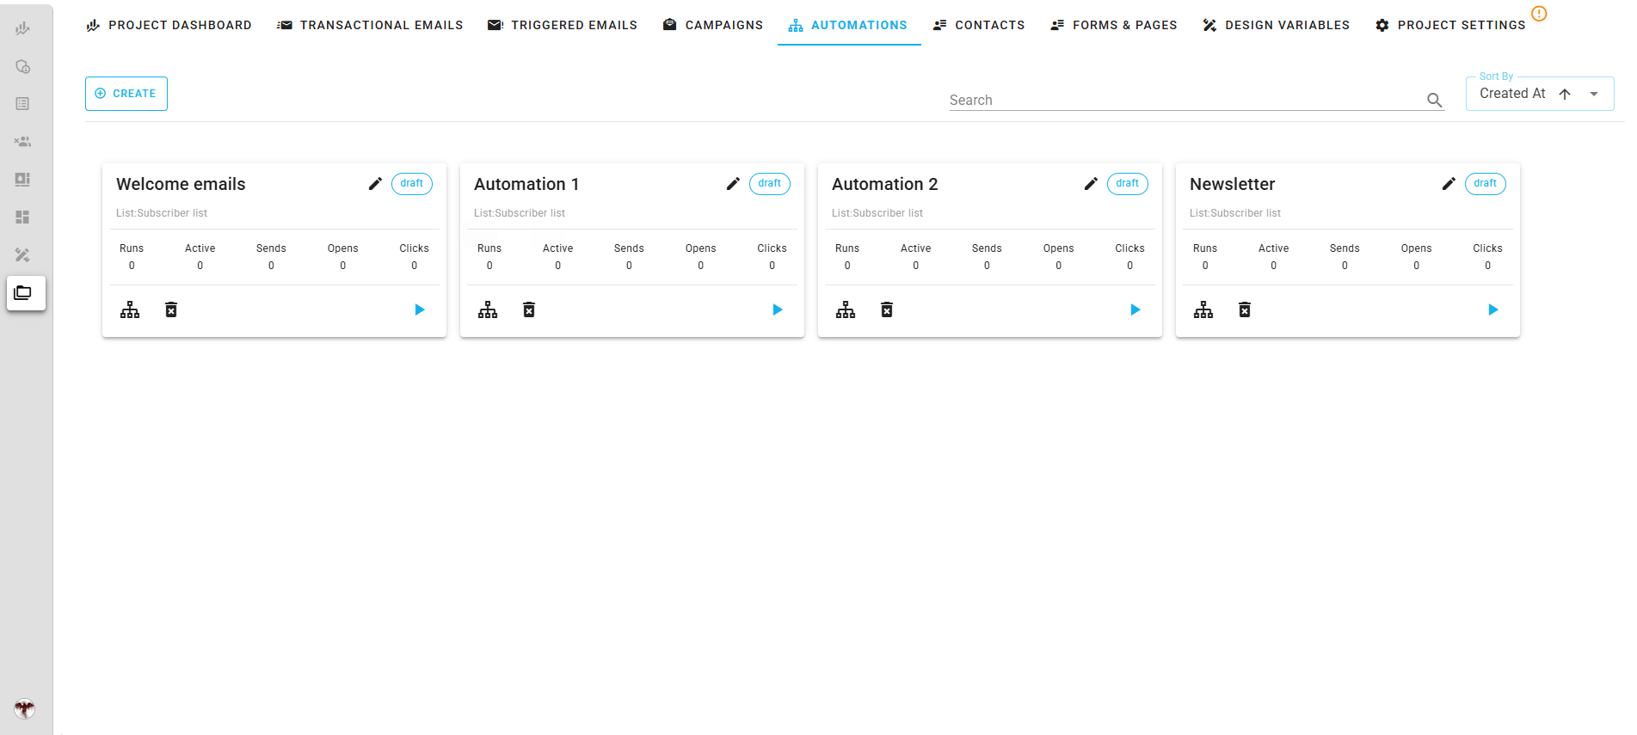The width and height of the screenshot is (1637, 735).
Task: Edit the Automation 2 name
Action: click(x=1091, y=184)
